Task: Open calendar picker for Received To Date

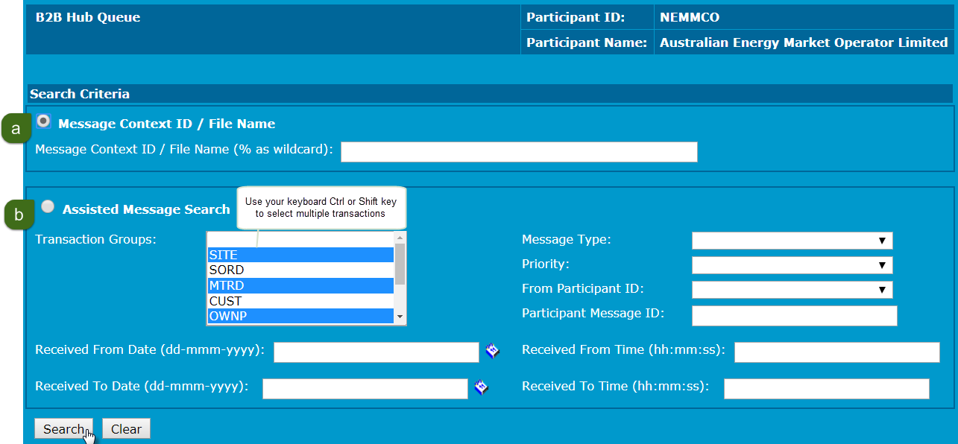Action: pos(481,387)
